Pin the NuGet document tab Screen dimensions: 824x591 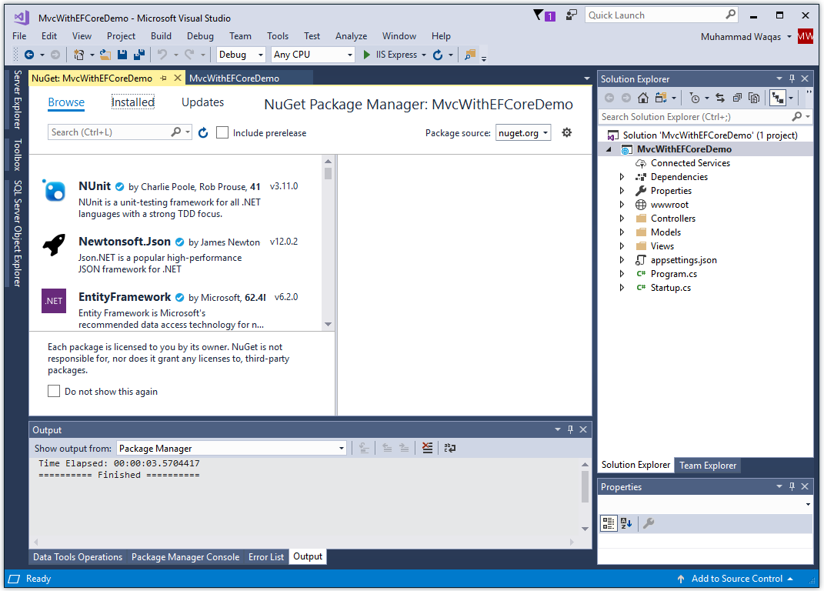[x=163, y=78]
